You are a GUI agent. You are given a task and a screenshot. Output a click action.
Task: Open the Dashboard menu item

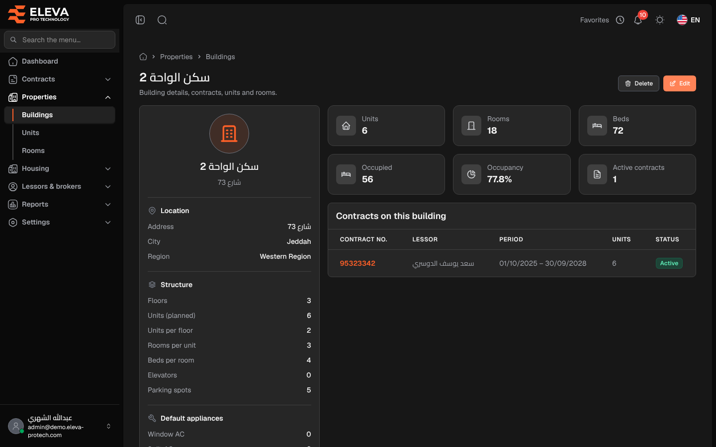60,61
